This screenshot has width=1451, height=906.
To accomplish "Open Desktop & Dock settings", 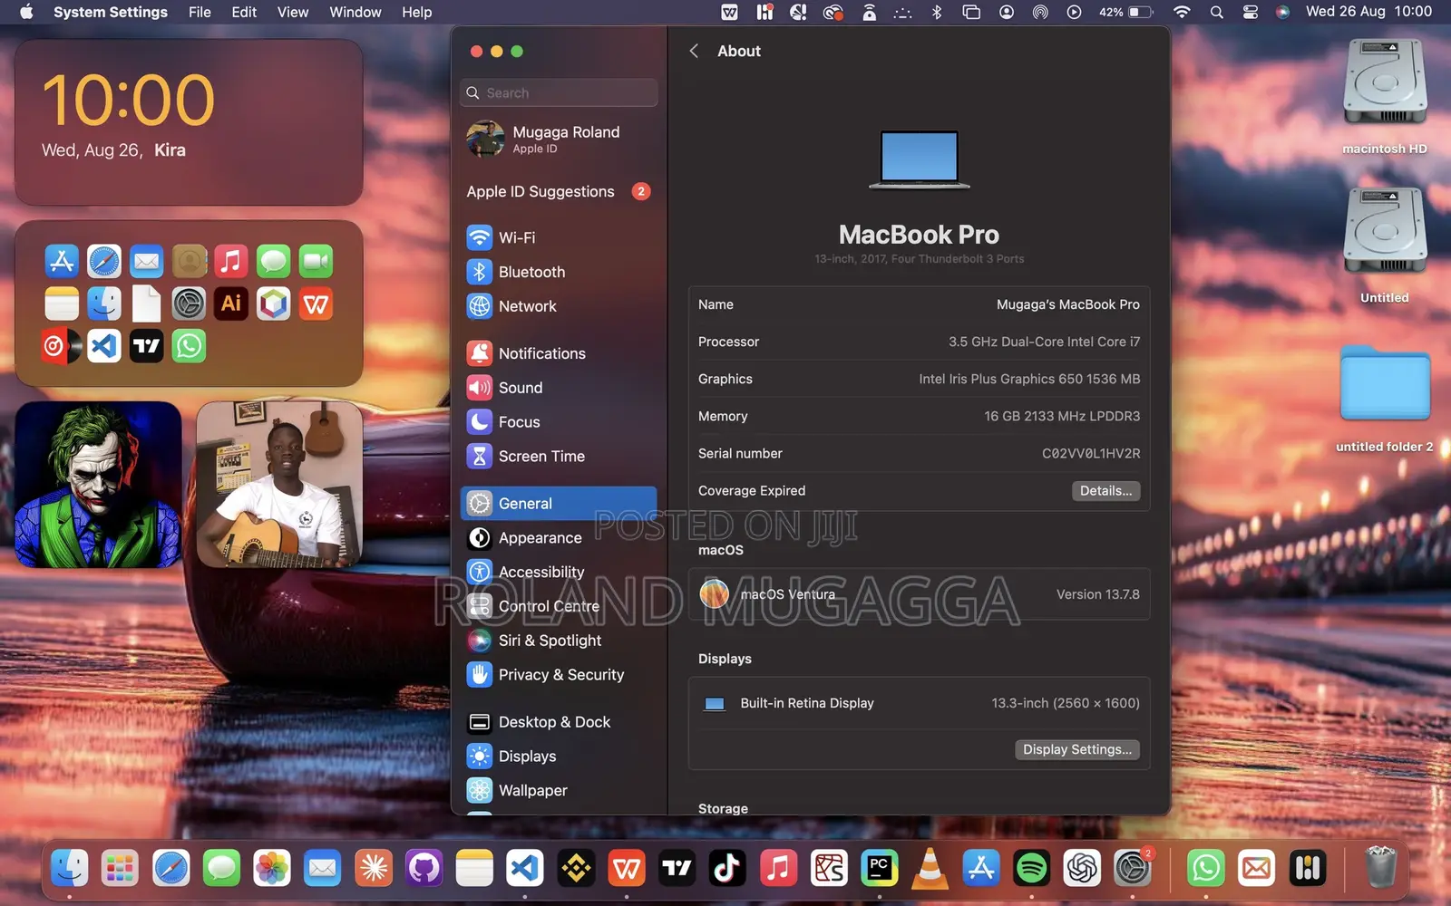I will pyautogui.click(x=559, y=722).
